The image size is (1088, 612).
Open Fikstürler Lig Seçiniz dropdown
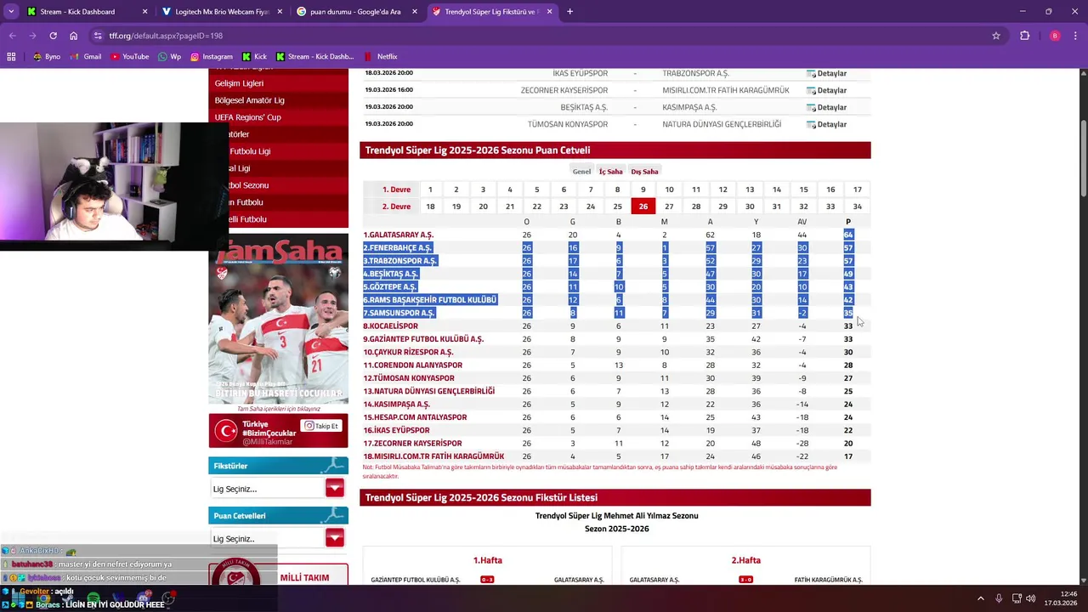point(278,489)
